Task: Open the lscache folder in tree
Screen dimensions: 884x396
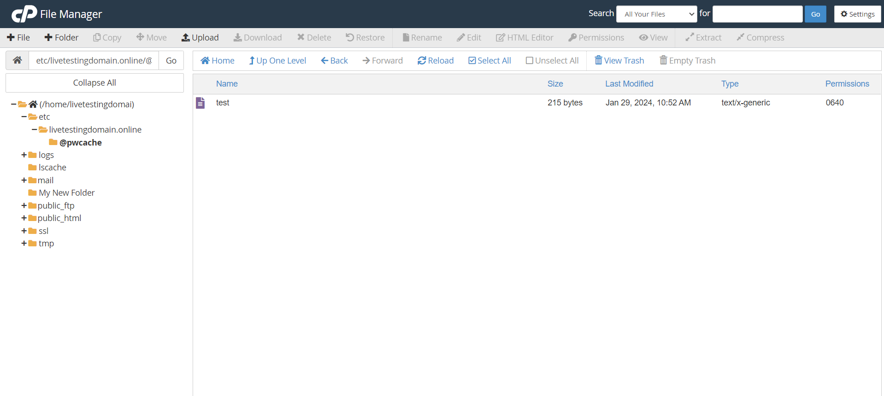Action: pyautogui.click(x=52, y=167)
